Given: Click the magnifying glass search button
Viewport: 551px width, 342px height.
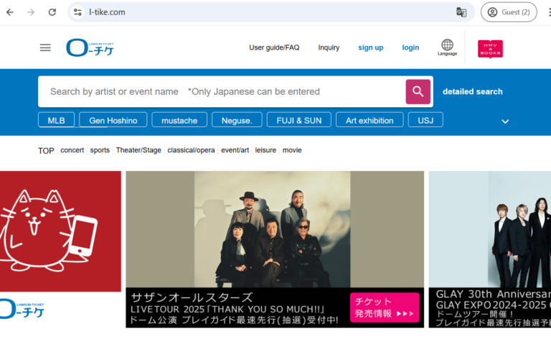Looking at the screenshot, I should tap(418, 91).
